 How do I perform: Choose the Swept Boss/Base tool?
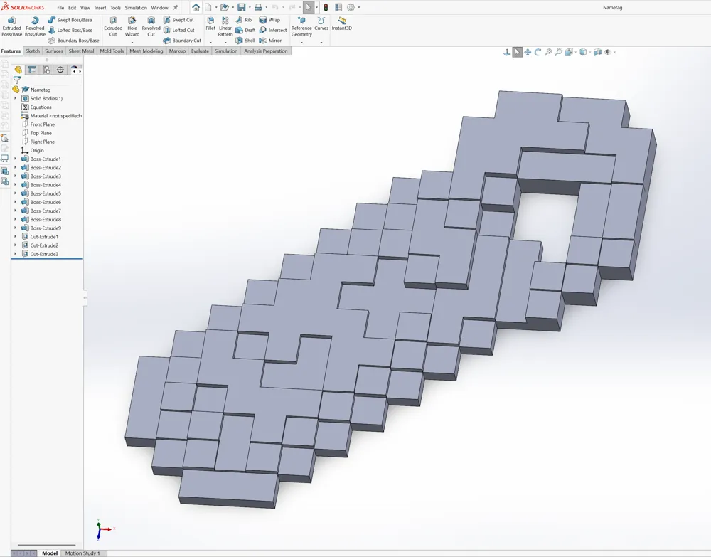pyautogui.click(x=70, y=20)
